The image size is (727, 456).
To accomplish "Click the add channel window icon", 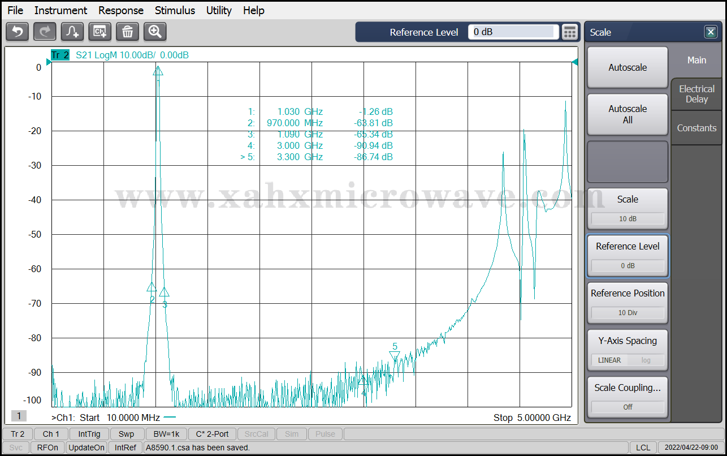I will pyautogui.click(x=100, y=32).
